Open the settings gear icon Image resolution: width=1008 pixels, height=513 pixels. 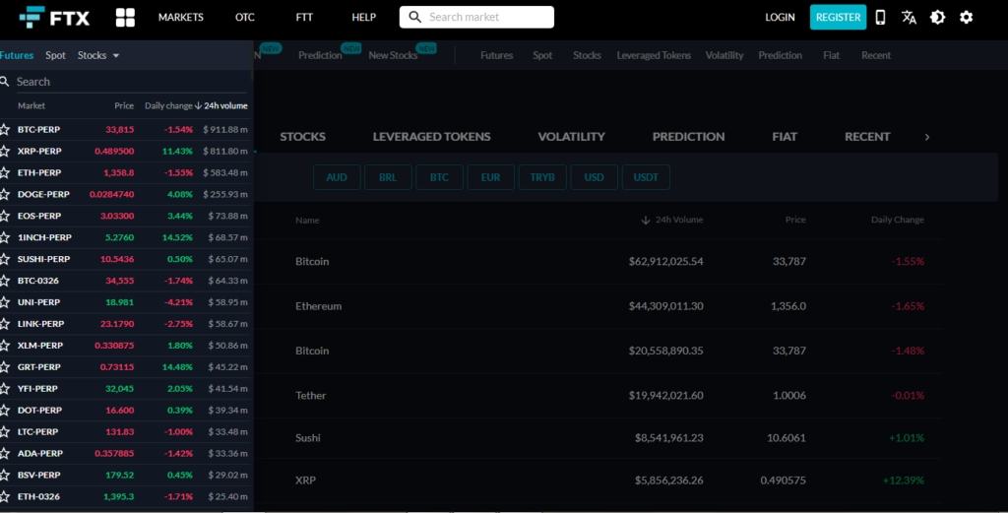click(967, 18)
